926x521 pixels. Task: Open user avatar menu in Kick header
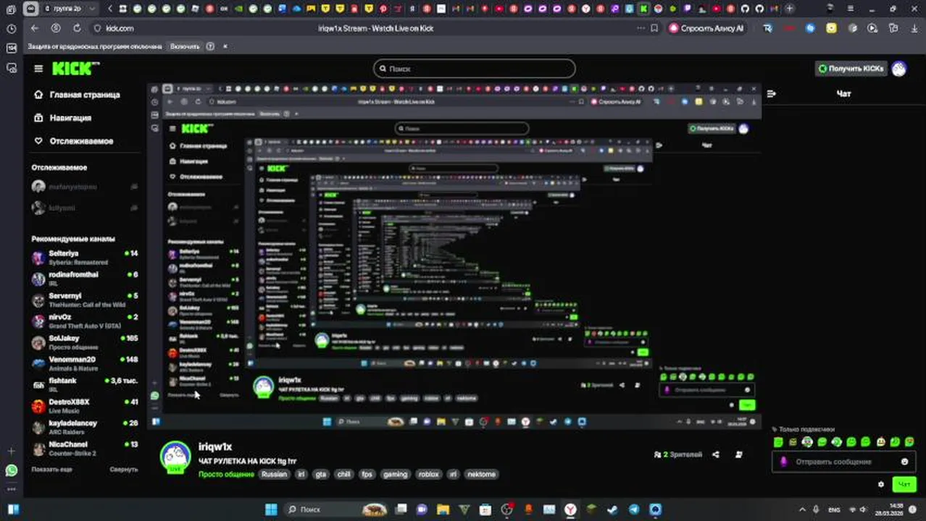point(899,69)
